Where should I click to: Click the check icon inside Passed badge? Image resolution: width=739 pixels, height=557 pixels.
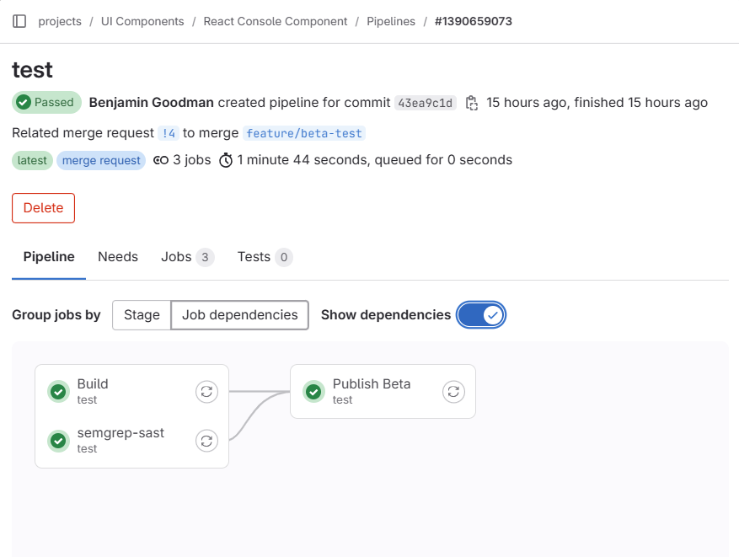click(x=24, y=102)
